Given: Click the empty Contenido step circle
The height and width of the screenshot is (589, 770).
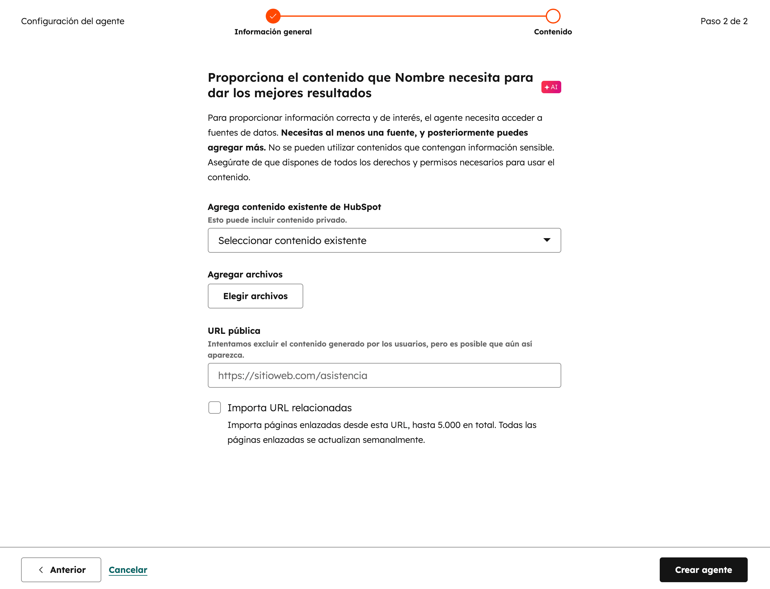Looking at the screenshot, I should coord(553,16).
